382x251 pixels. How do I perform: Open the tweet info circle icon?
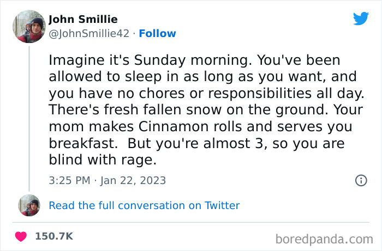click(x=361, y=180)
